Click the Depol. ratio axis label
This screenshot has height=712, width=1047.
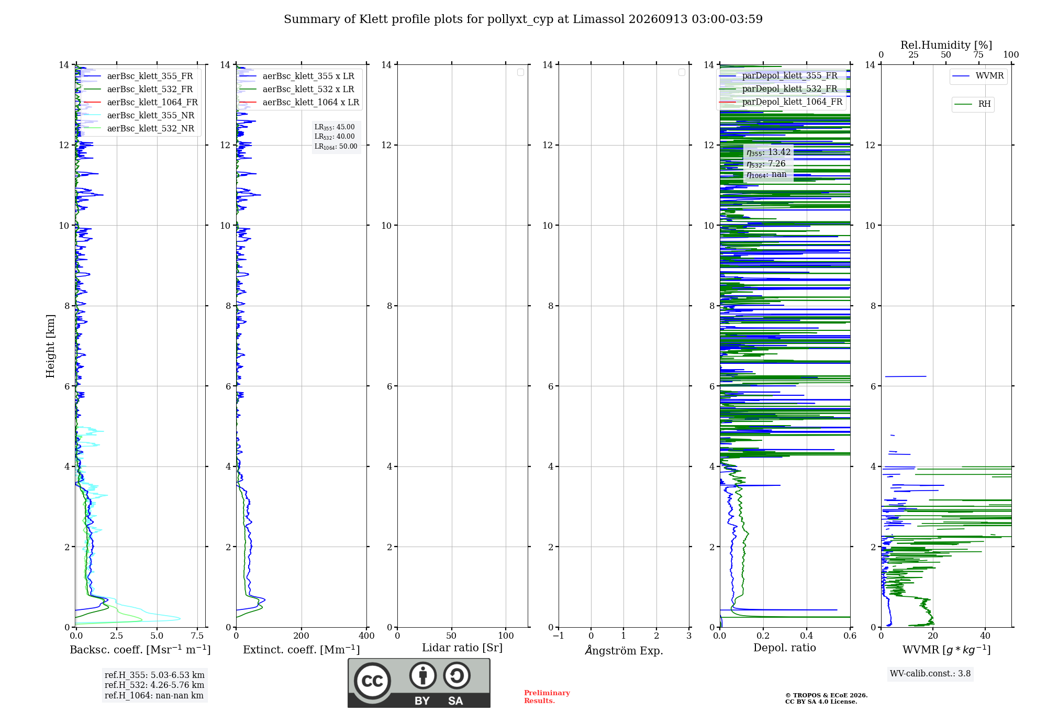785,648
